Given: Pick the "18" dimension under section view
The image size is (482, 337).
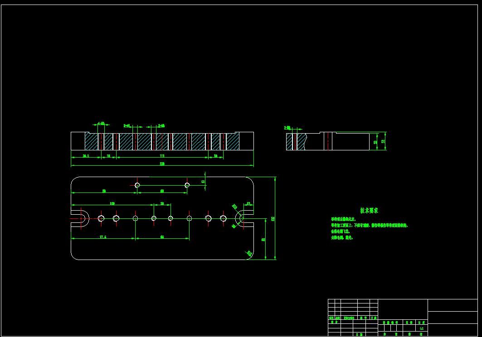Looking at the screenshot, I should (x=108, y=156).
